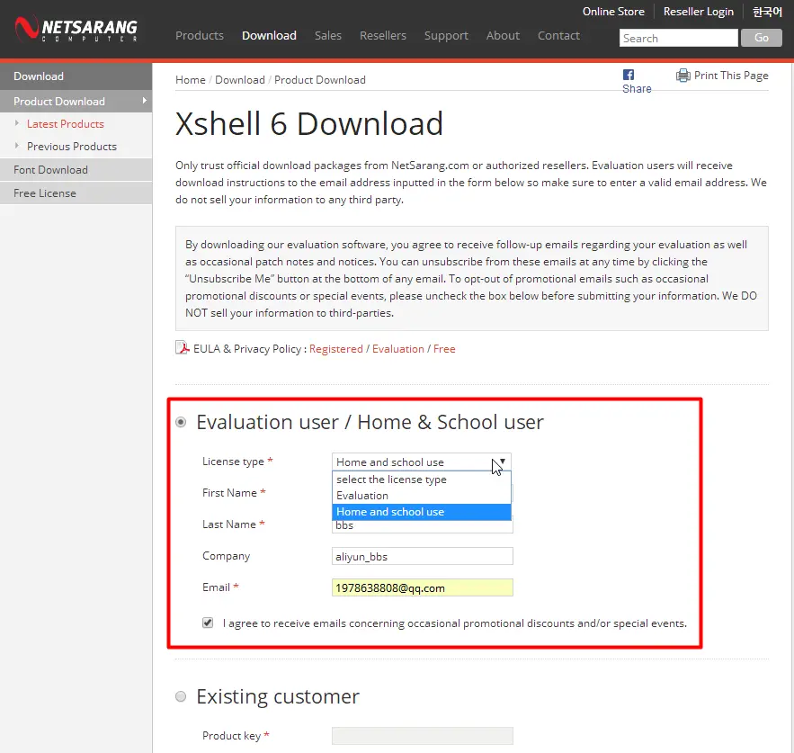Expand the Previous Products triangle
This screenshot has width=794, height=753.
click(17, 146)
